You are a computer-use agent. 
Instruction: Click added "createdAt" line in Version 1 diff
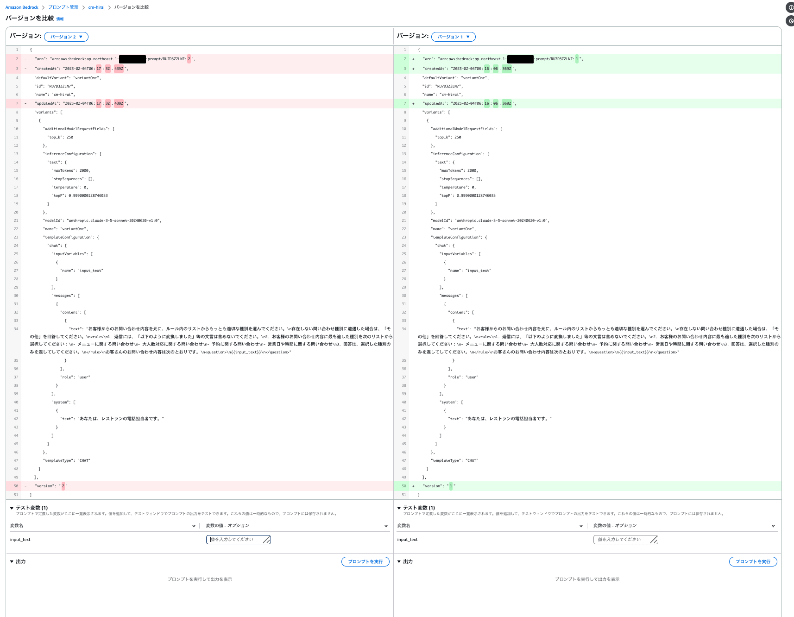click(587, 69)
